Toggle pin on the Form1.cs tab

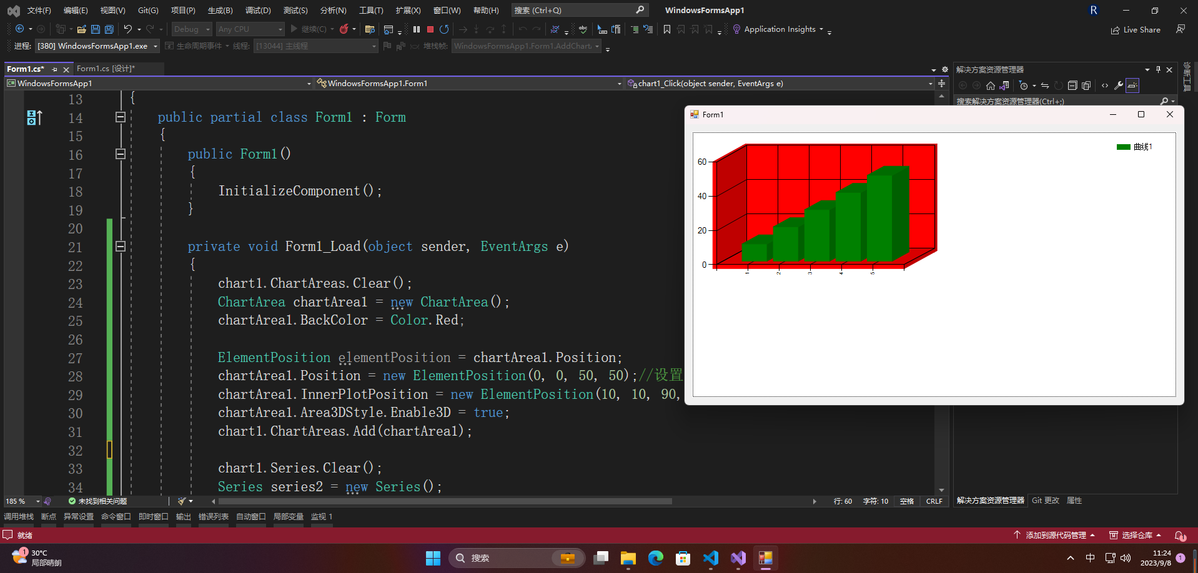(55, 69)
